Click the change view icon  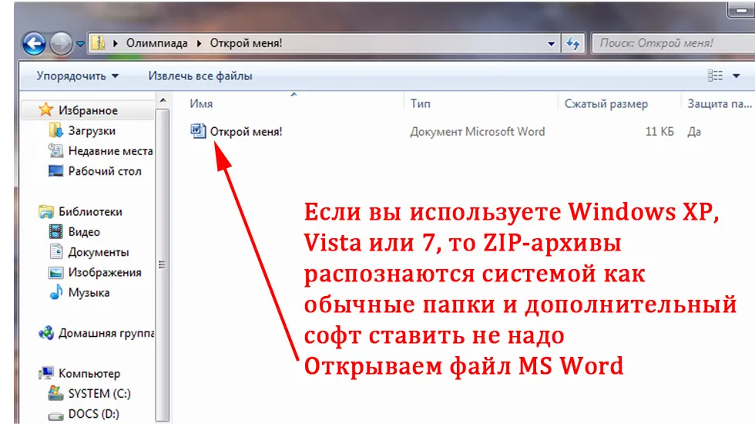click(x=715, y=76)
